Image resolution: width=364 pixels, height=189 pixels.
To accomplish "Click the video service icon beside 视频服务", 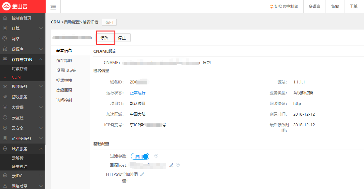I will (x=5, y=86).
